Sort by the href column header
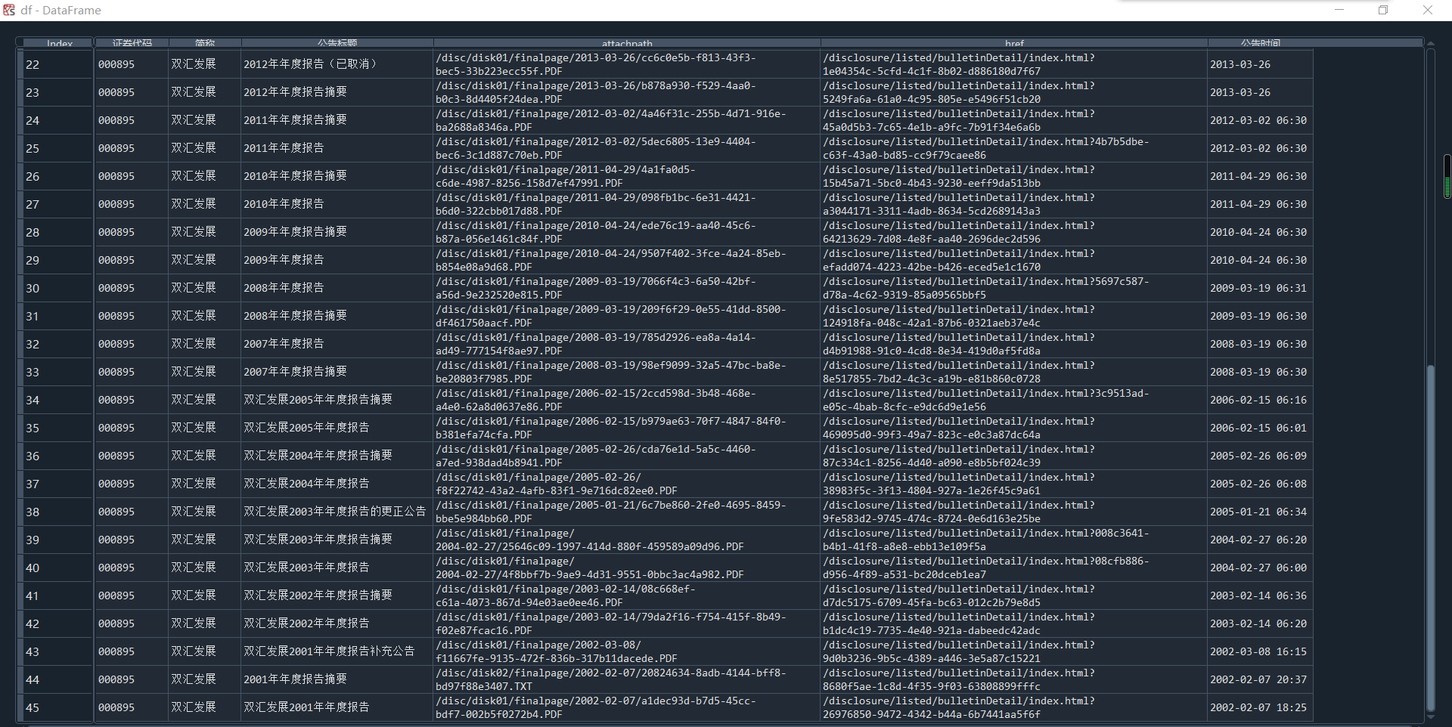Screen dimensions: 1452x727 pos(1014,43)
